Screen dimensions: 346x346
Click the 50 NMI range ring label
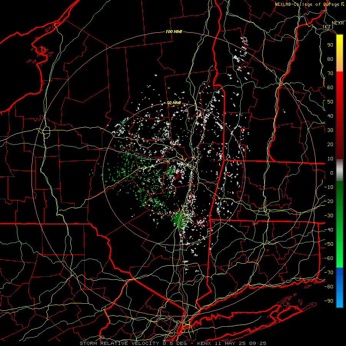(174, 103)
